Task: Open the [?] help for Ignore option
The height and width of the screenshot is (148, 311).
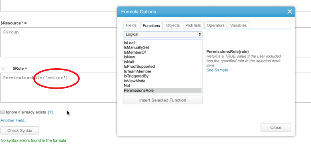Action: pyautogui.click(x=50, y=112)
